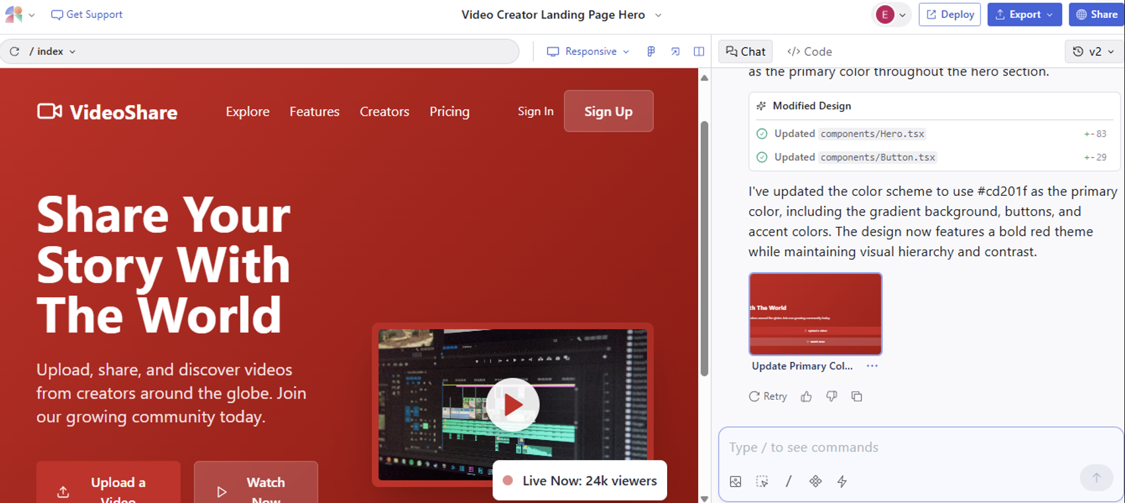Click the reload preview icon
This screenshot has width=1125, height=503.
coord(15,52)
